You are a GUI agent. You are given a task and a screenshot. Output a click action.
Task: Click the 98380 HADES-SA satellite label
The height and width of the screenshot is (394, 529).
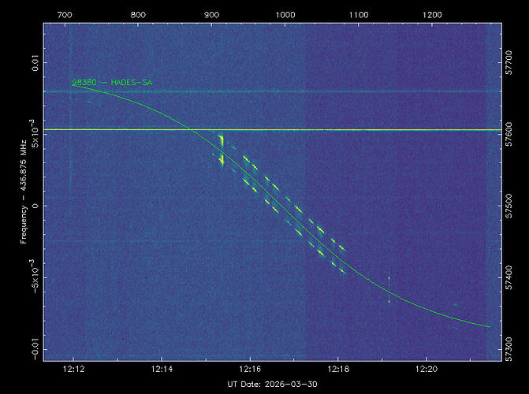111,82
